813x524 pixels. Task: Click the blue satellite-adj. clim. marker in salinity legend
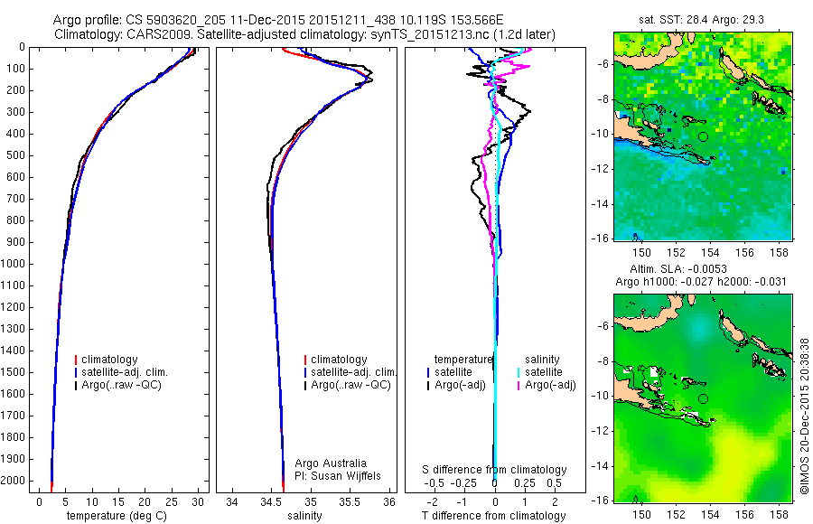(x=305, y=372)
